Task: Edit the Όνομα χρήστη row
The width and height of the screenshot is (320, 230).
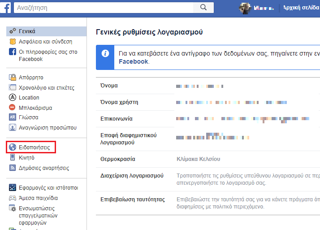Action: tap(208, 102)
